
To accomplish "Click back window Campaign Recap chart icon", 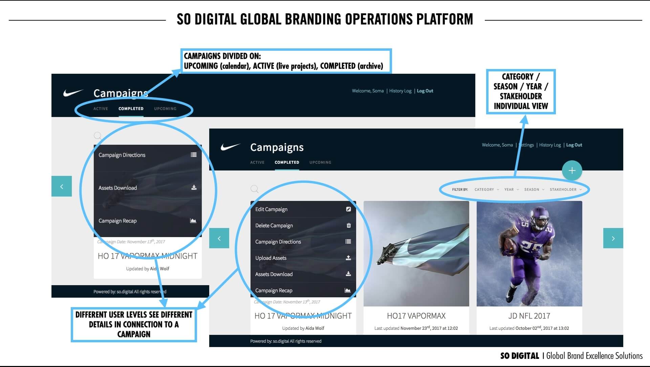I will pyautogui.click(x=193, y=221).
